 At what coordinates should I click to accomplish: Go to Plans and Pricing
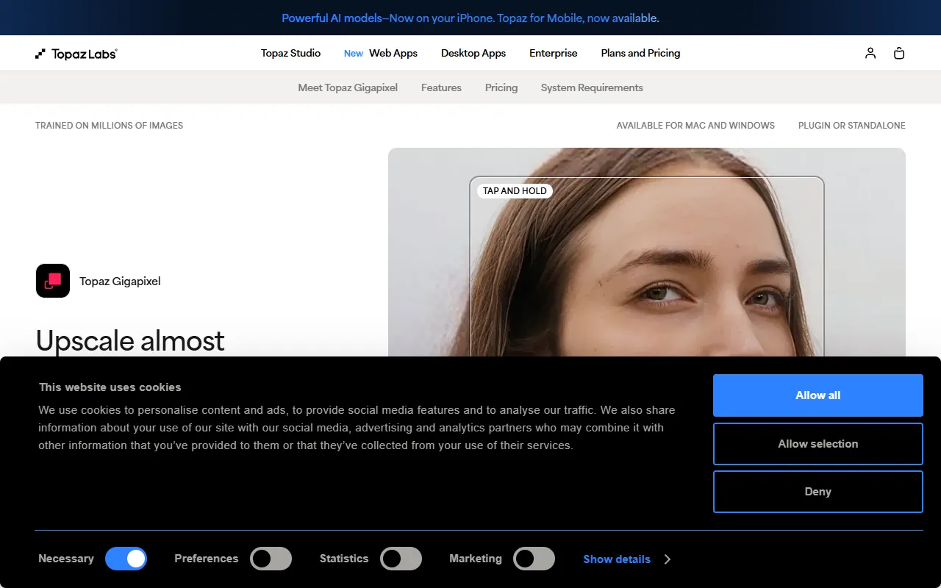[640, 53]
